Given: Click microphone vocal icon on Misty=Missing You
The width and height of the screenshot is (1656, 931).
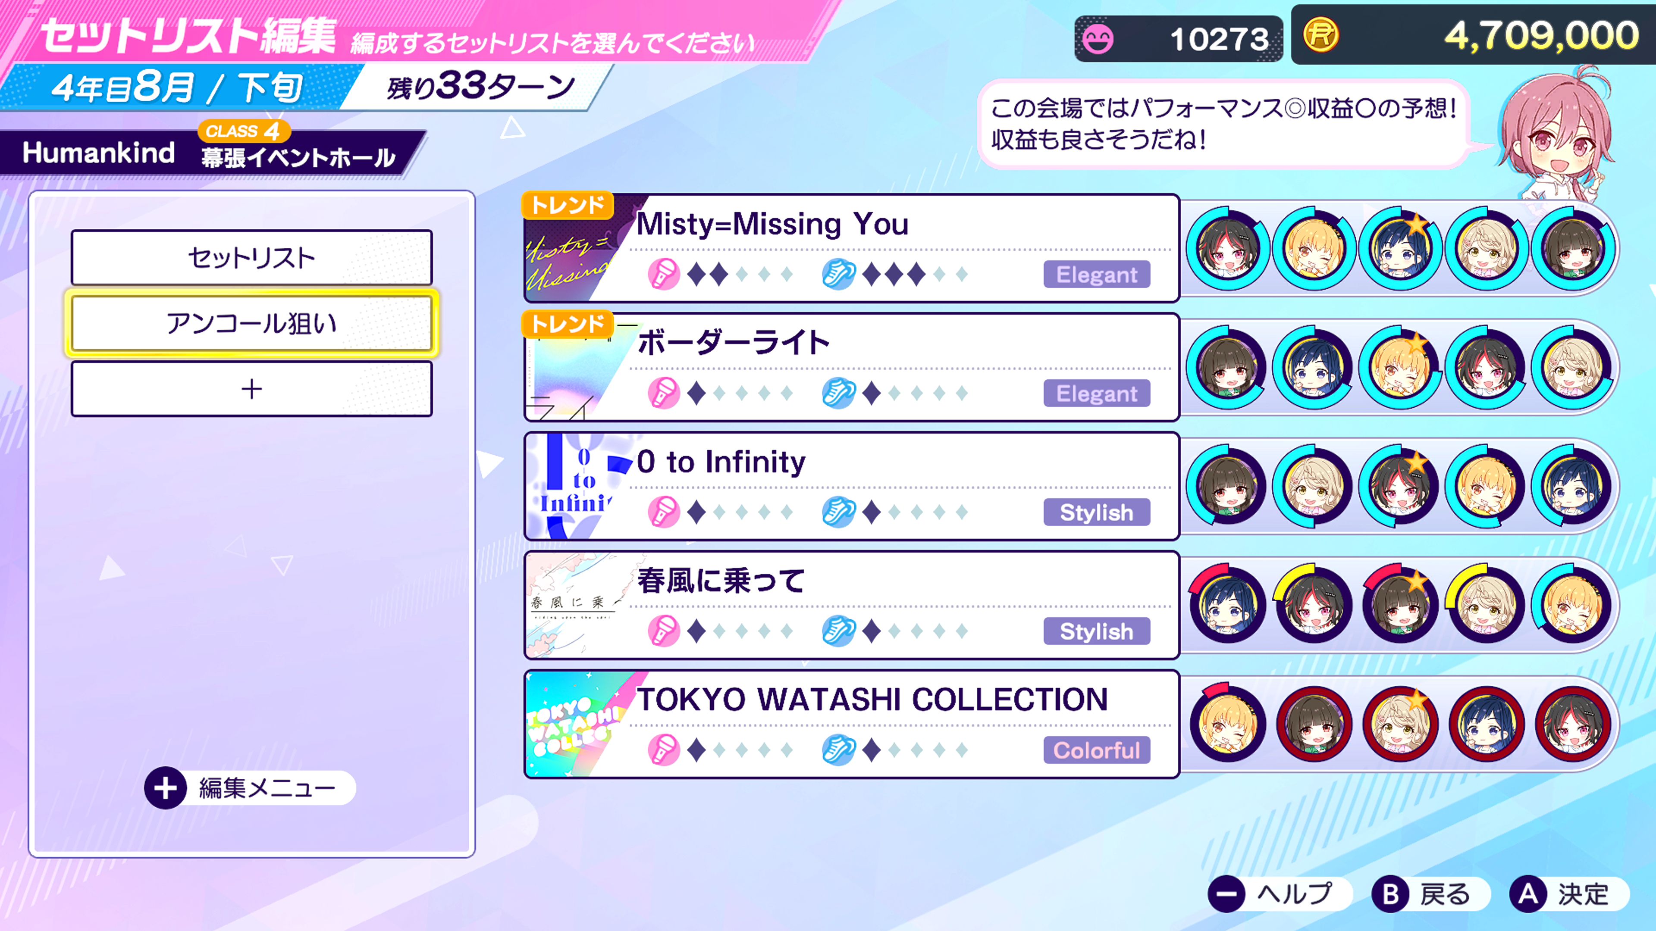Looking at the screenshot, I should coord(663,275).
